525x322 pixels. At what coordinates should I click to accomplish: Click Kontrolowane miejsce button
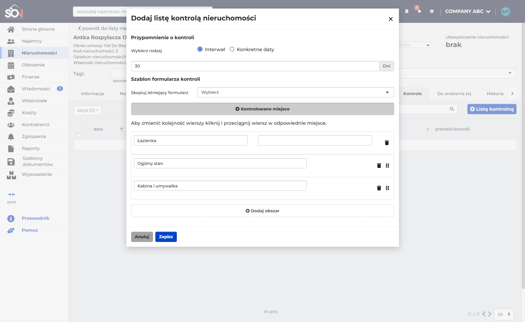pyautogui.click(x=262, y=109)
